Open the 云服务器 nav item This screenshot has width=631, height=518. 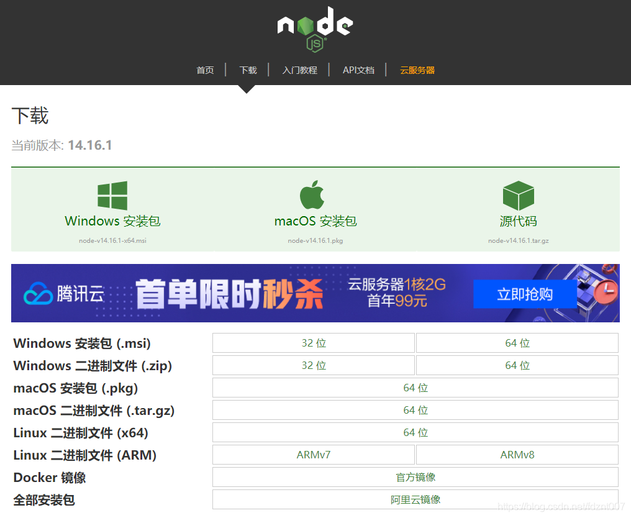[x=417, y=70]
